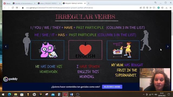Click the view.genial.ly address bar

pyautogui.click(x=59, y=8)
